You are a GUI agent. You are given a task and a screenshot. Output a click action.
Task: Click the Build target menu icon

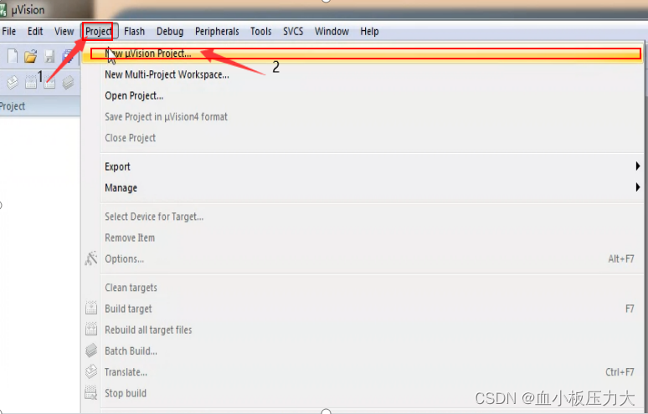[91, 309]
